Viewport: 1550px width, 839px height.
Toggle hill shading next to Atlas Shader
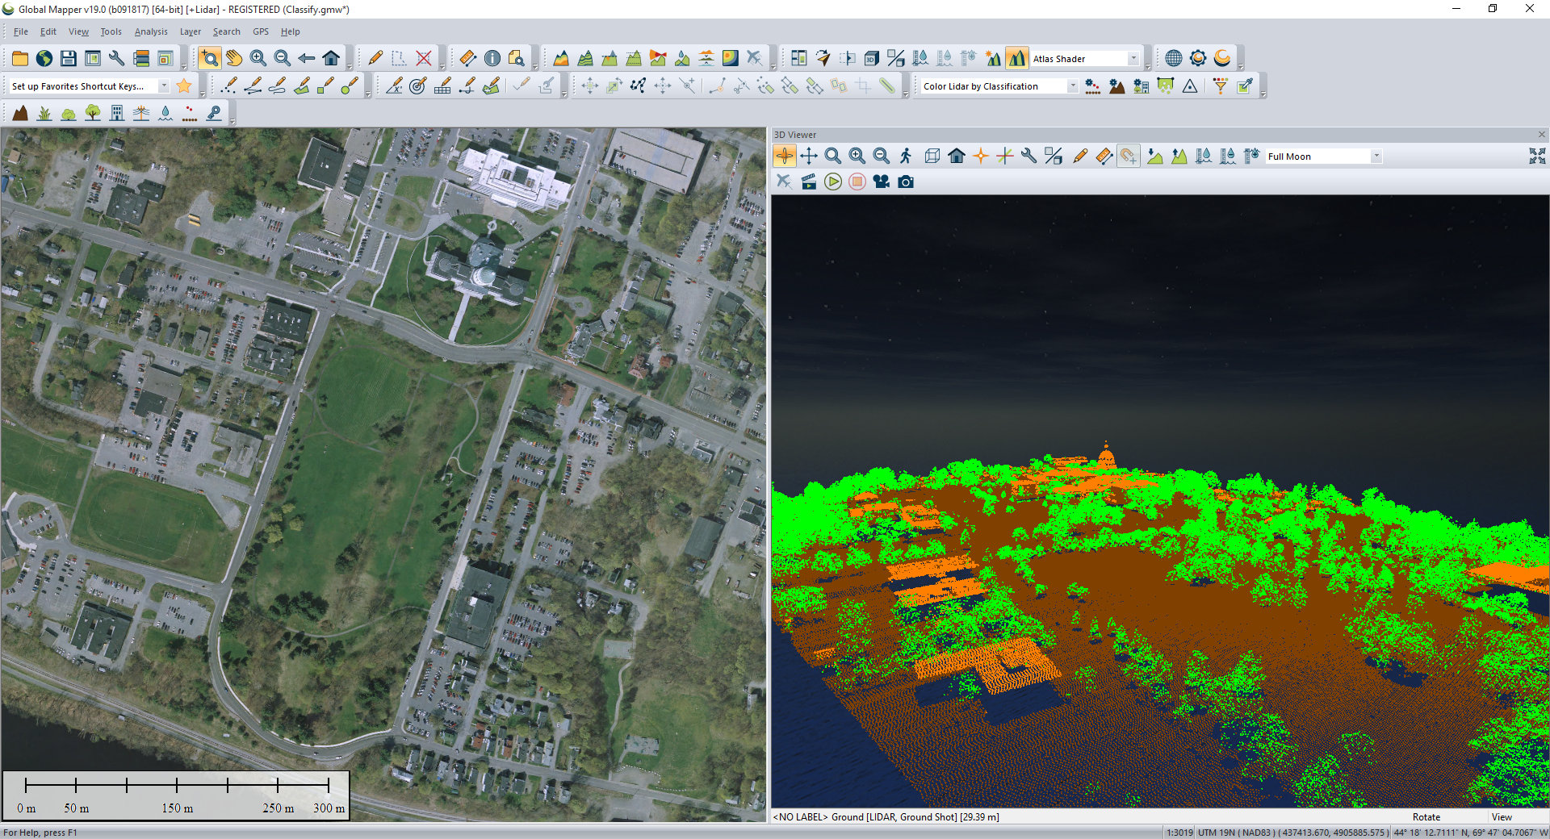[x=1016, y=58]
